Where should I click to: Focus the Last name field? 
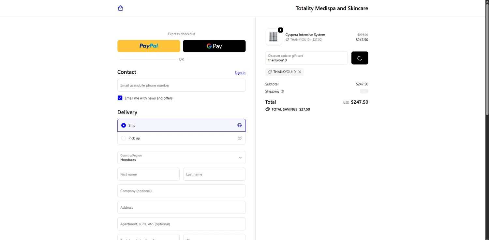(214, 174)
